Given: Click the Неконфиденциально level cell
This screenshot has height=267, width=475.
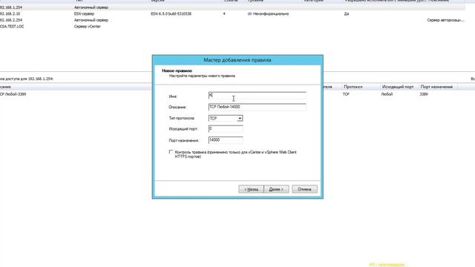Looking at the screenshot, I should coord(269,13).
